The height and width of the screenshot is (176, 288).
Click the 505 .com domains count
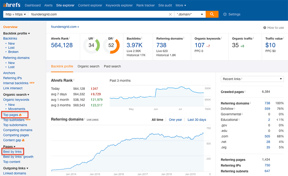pyautogui.click(x=267, y=136)
